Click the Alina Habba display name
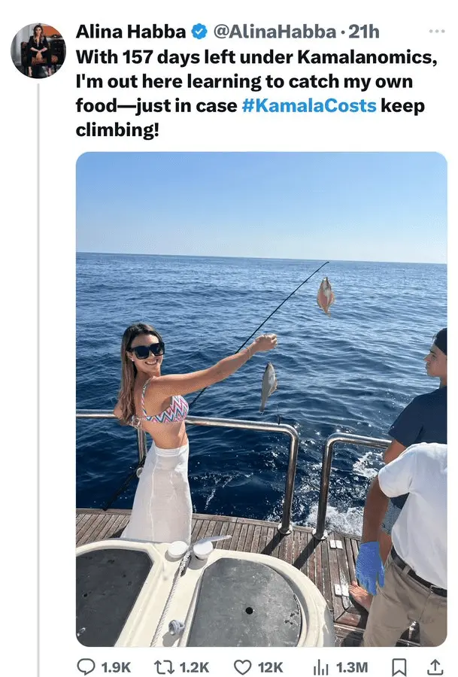Screen dimensions: 458x677 (x=131, y=32)
